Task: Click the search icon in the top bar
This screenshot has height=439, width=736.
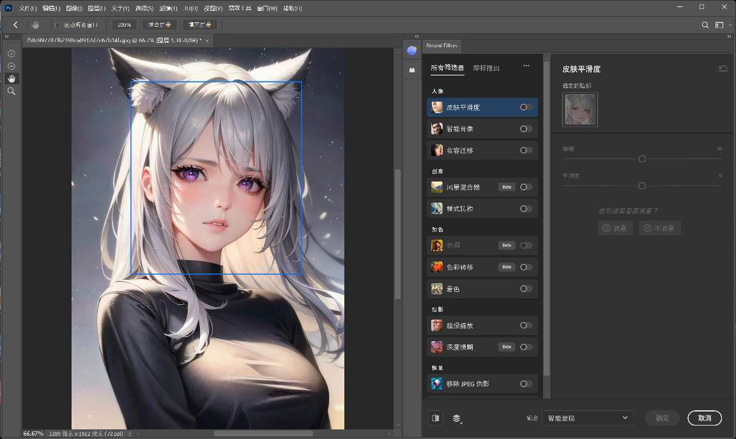Action: click(705, 25)
